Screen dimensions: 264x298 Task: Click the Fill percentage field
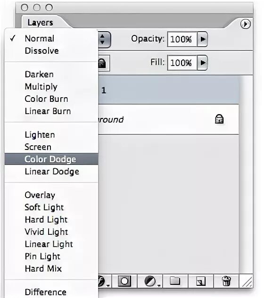point(182,63)
